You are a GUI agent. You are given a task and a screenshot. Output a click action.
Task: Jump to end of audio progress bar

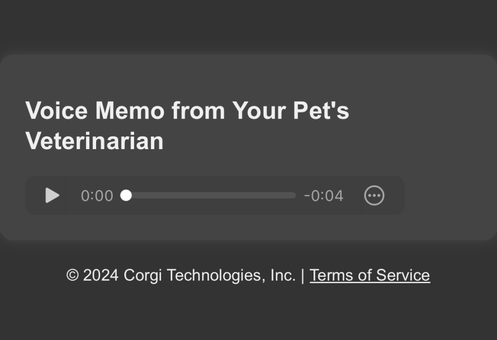[x=294, y=195]
